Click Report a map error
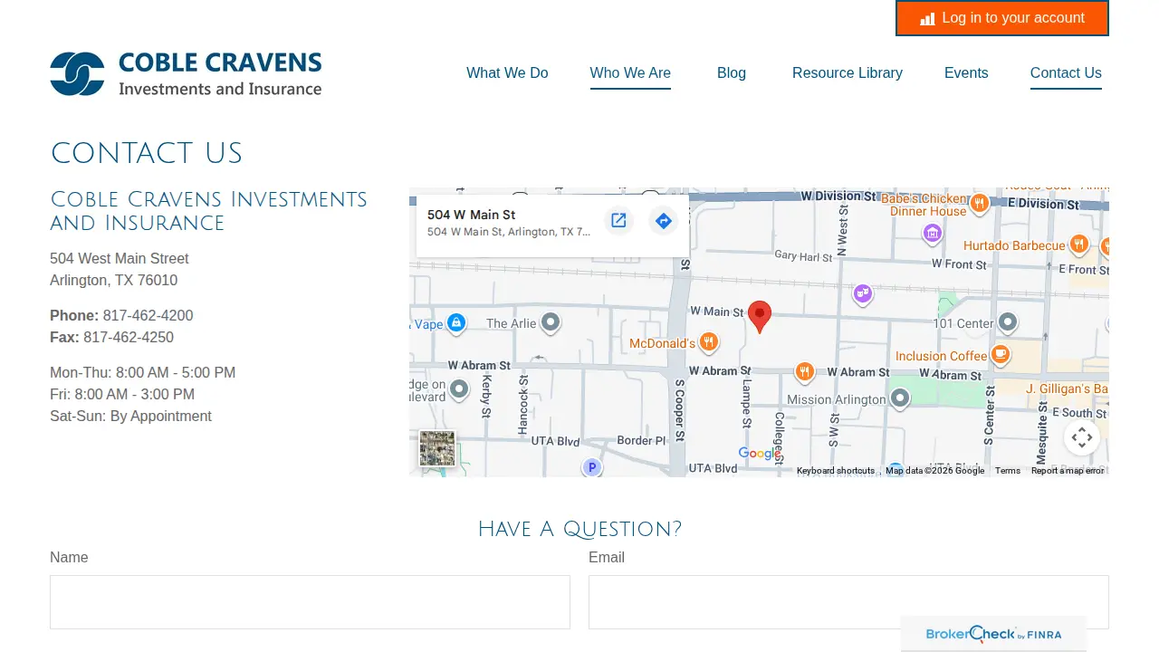The image size is (1159, 652). click(1068, 471)
